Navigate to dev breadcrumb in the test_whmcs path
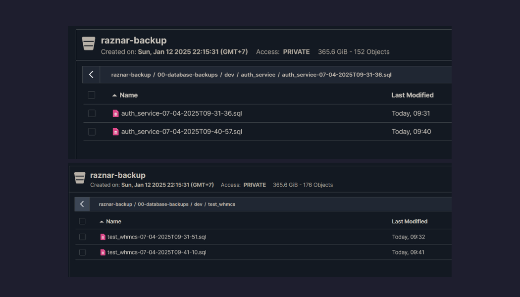 198,204
